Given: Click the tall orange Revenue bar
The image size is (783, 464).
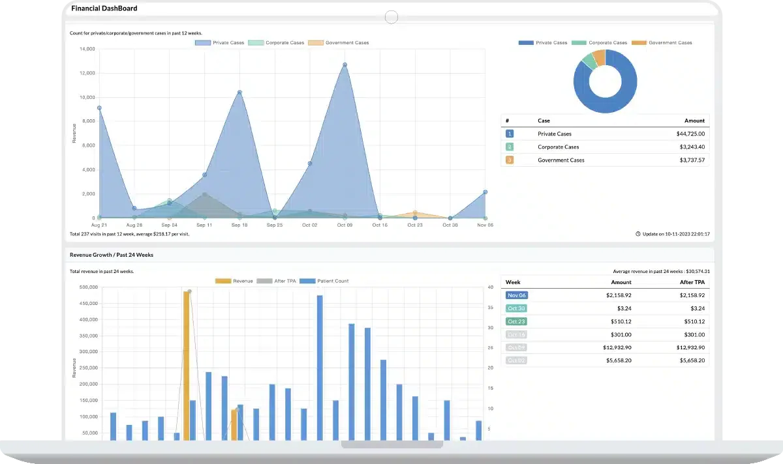Looking at the screenshot, I should pos(186,366).
